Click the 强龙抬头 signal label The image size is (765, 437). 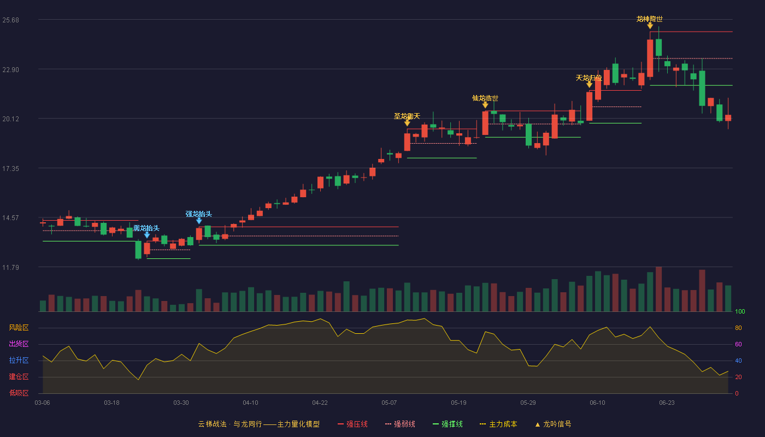point(199,214)
